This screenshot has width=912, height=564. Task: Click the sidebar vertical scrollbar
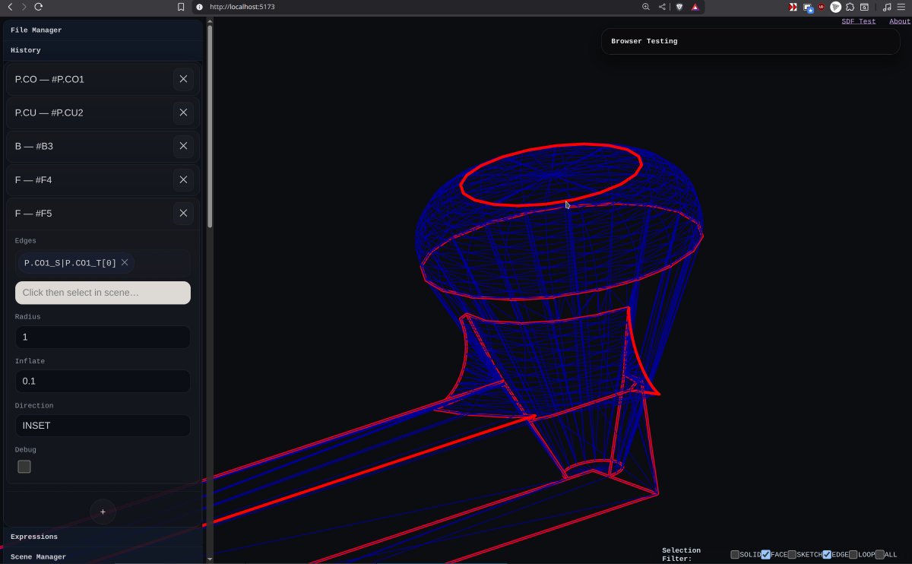[210, 125]
